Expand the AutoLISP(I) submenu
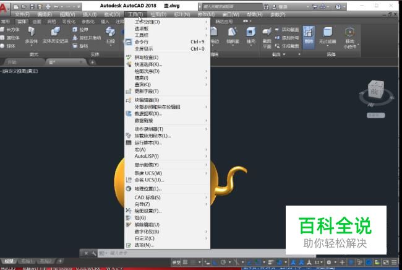The height and width of the screenshot is (270, 402). 167,156
